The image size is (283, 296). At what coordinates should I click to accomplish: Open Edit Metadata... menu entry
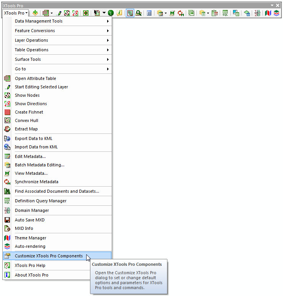click(x=58, y=156)
